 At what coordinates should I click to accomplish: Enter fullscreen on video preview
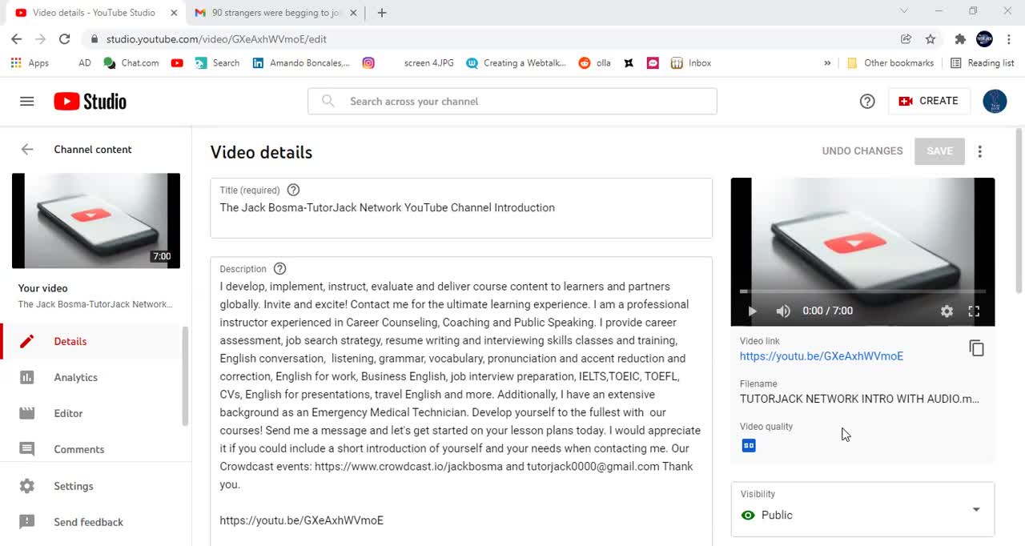(974, 311)
